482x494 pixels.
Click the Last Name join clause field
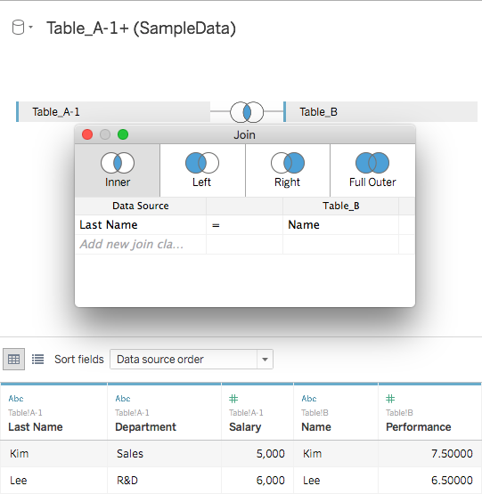point(141,225)
